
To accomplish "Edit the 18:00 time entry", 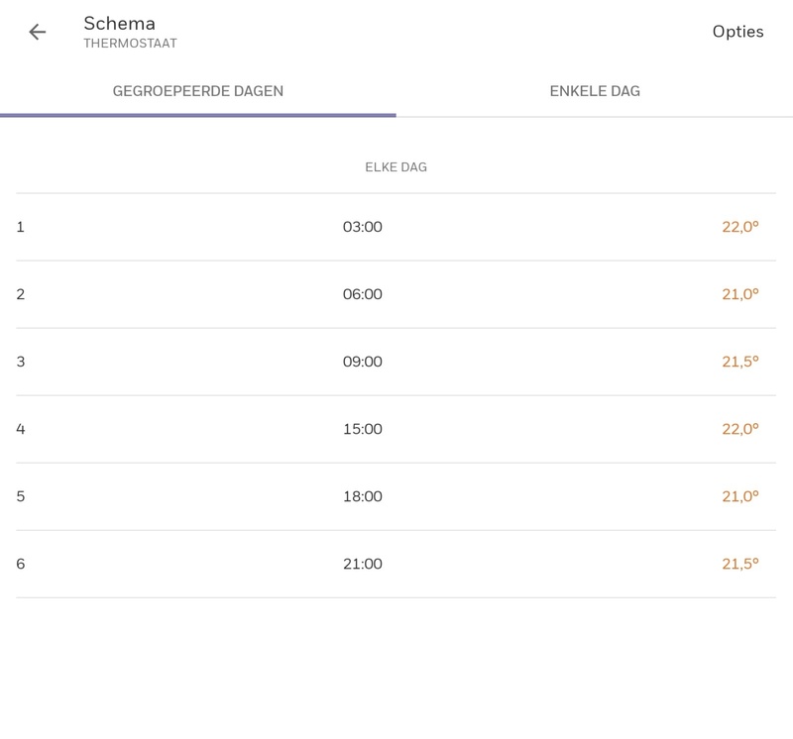I will (362, 496).
